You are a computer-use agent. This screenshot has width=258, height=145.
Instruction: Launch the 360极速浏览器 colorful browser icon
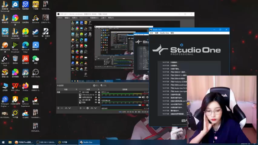[x=15, y=20]
